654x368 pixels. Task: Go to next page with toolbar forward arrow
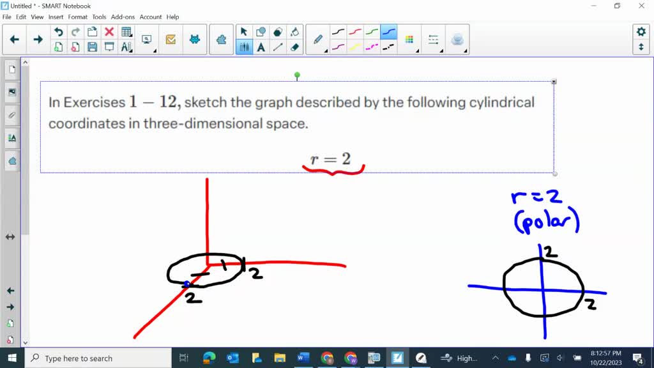(x=38, y=40)
